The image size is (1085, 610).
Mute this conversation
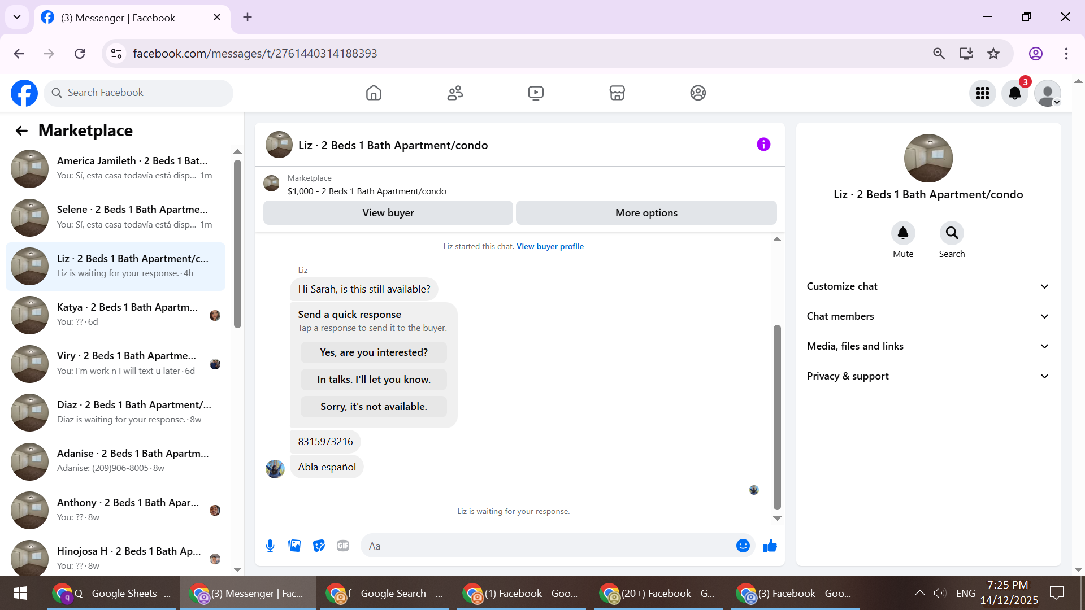pyautogui.click(x=902, y=233)
